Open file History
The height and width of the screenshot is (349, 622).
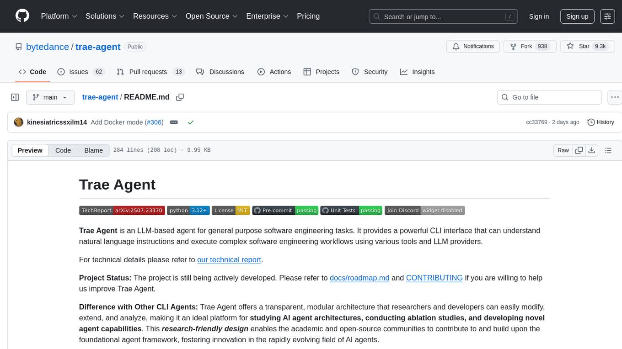pyautogui.click(x=601, y=122)
